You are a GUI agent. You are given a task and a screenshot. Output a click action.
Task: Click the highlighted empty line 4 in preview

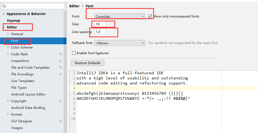[x=167, y=88]
